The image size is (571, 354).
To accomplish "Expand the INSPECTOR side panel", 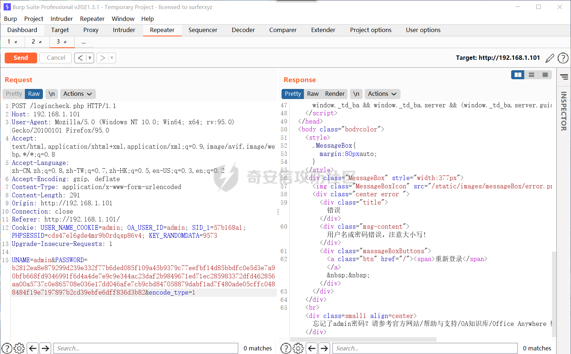I will tap(564, 111).
